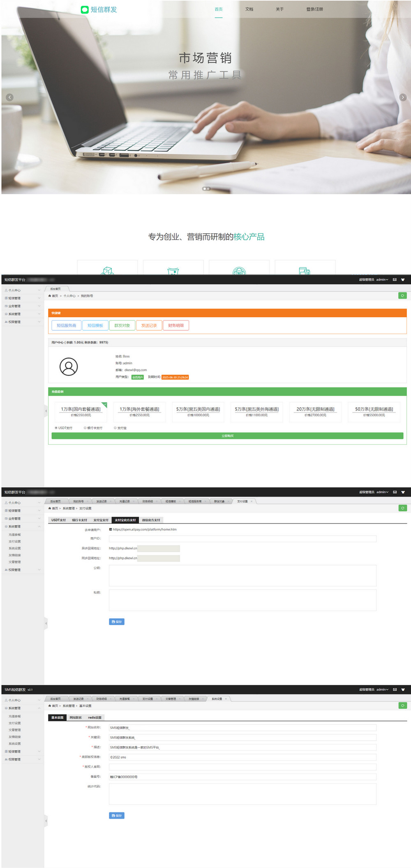Open the 文档 navigation menu item
The width and height of the screenshot is (411, 868).
click(x=249, y=9)
